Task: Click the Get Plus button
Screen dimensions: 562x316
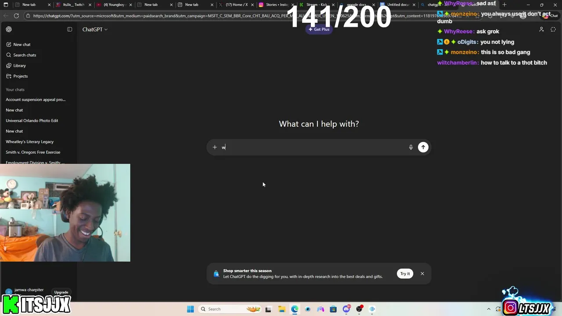Action: [x=319, y=29]
